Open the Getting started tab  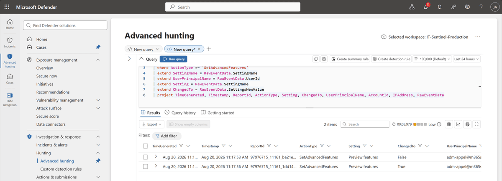pyautogui.click(x=218, y=113)
